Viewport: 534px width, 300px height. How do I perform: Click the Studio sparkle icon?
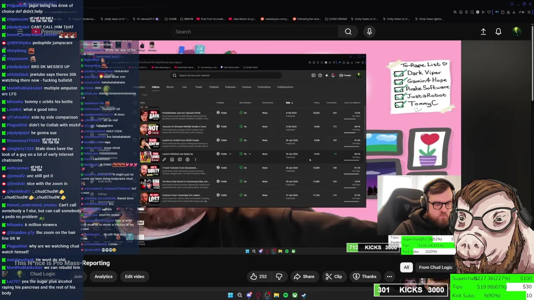pyautogui.click(x=327, y=75)
